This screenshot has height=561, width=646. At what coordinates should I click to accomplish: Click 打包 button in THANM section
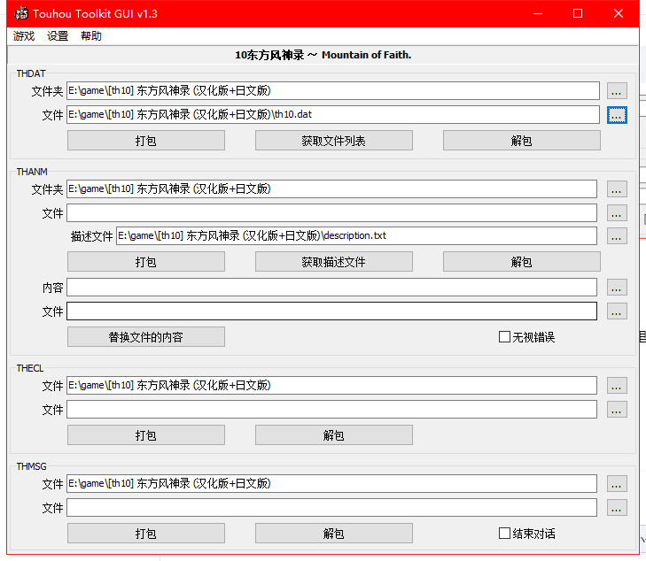coord(146,262)
